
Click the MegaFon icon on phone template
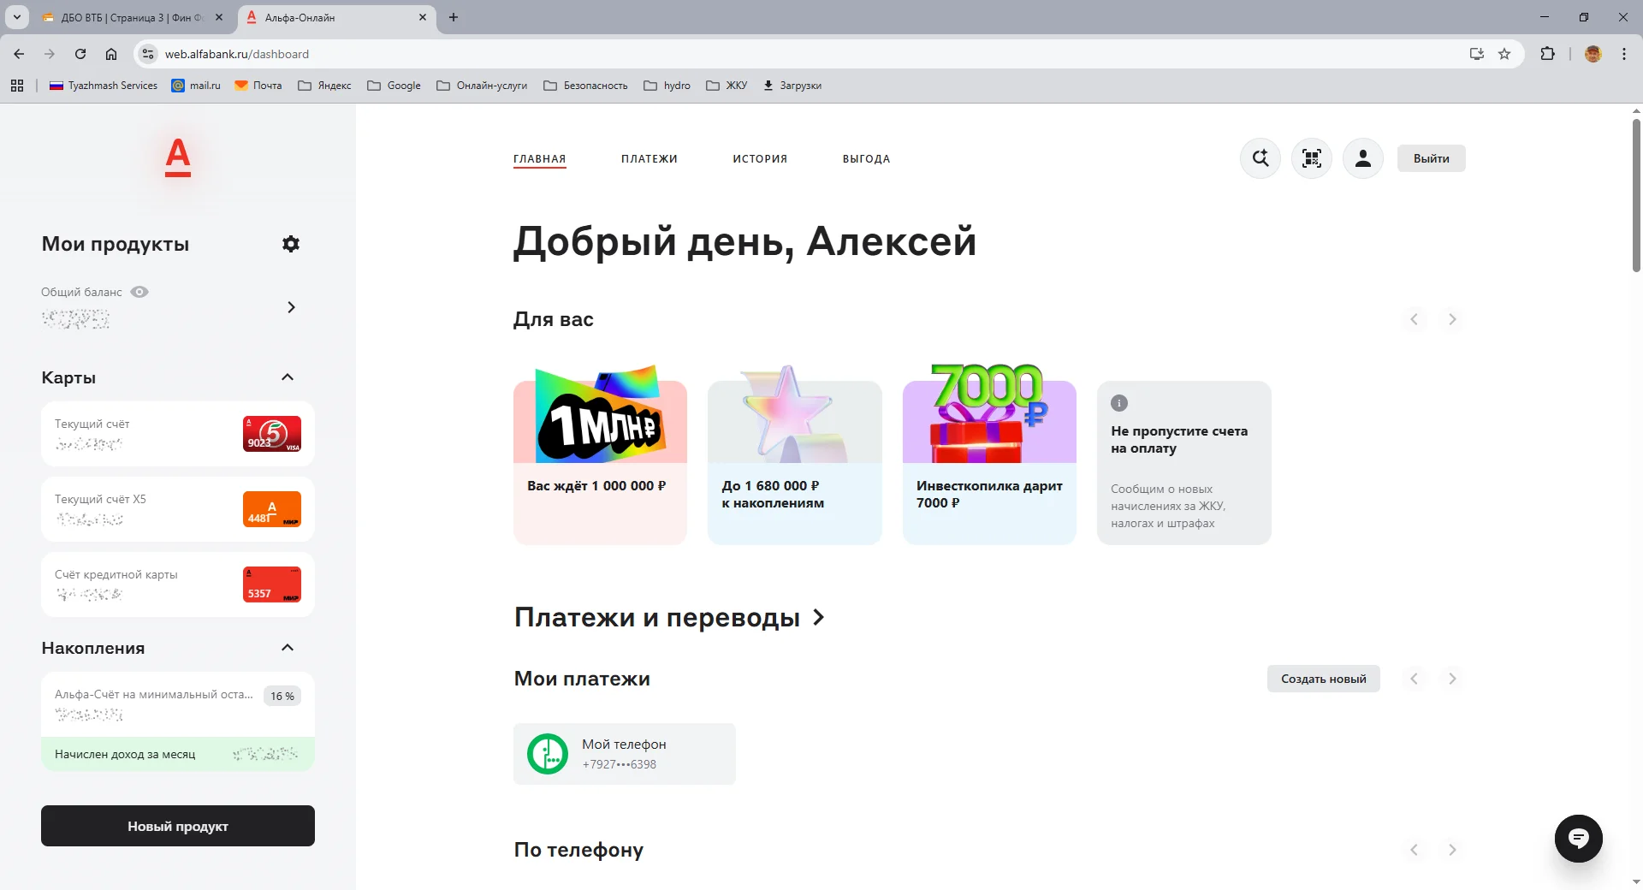[548, 754]
